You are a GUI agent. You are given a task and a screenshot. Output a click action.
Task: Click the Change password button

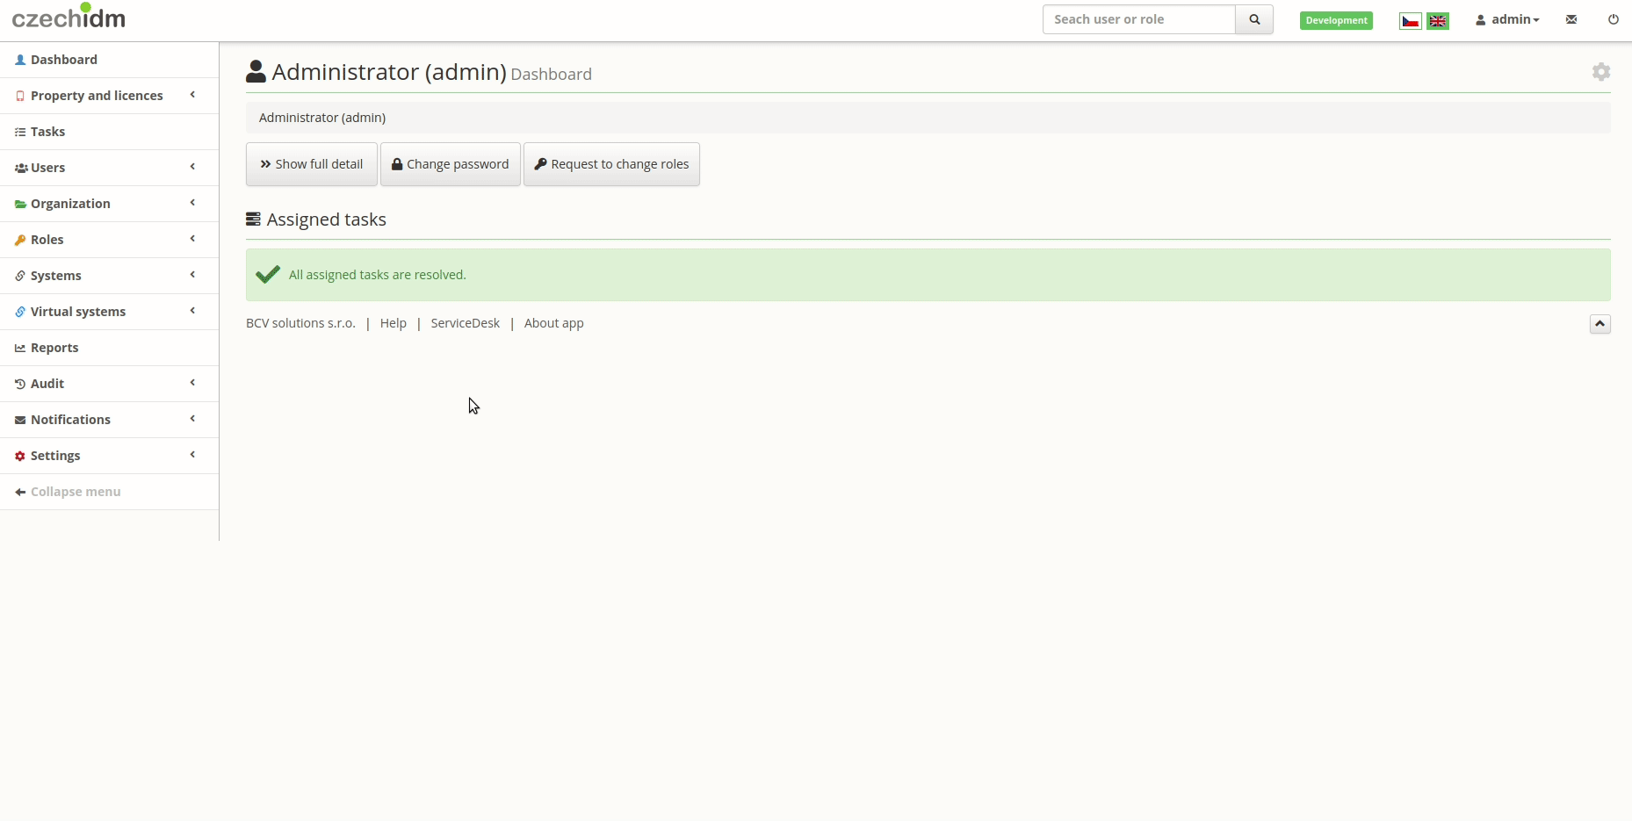451,164
